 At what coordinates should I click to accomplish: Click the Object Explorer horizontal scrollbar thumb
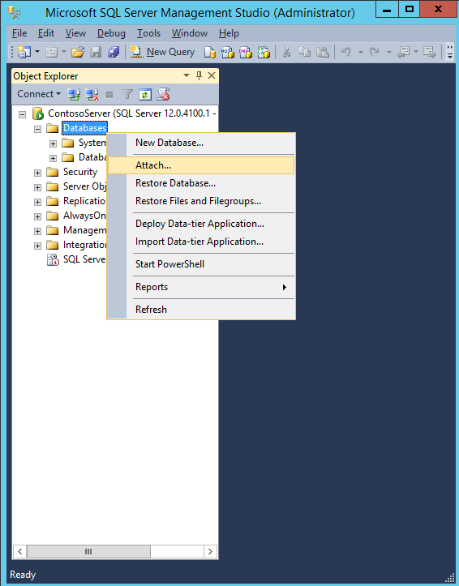click(88, 551)
